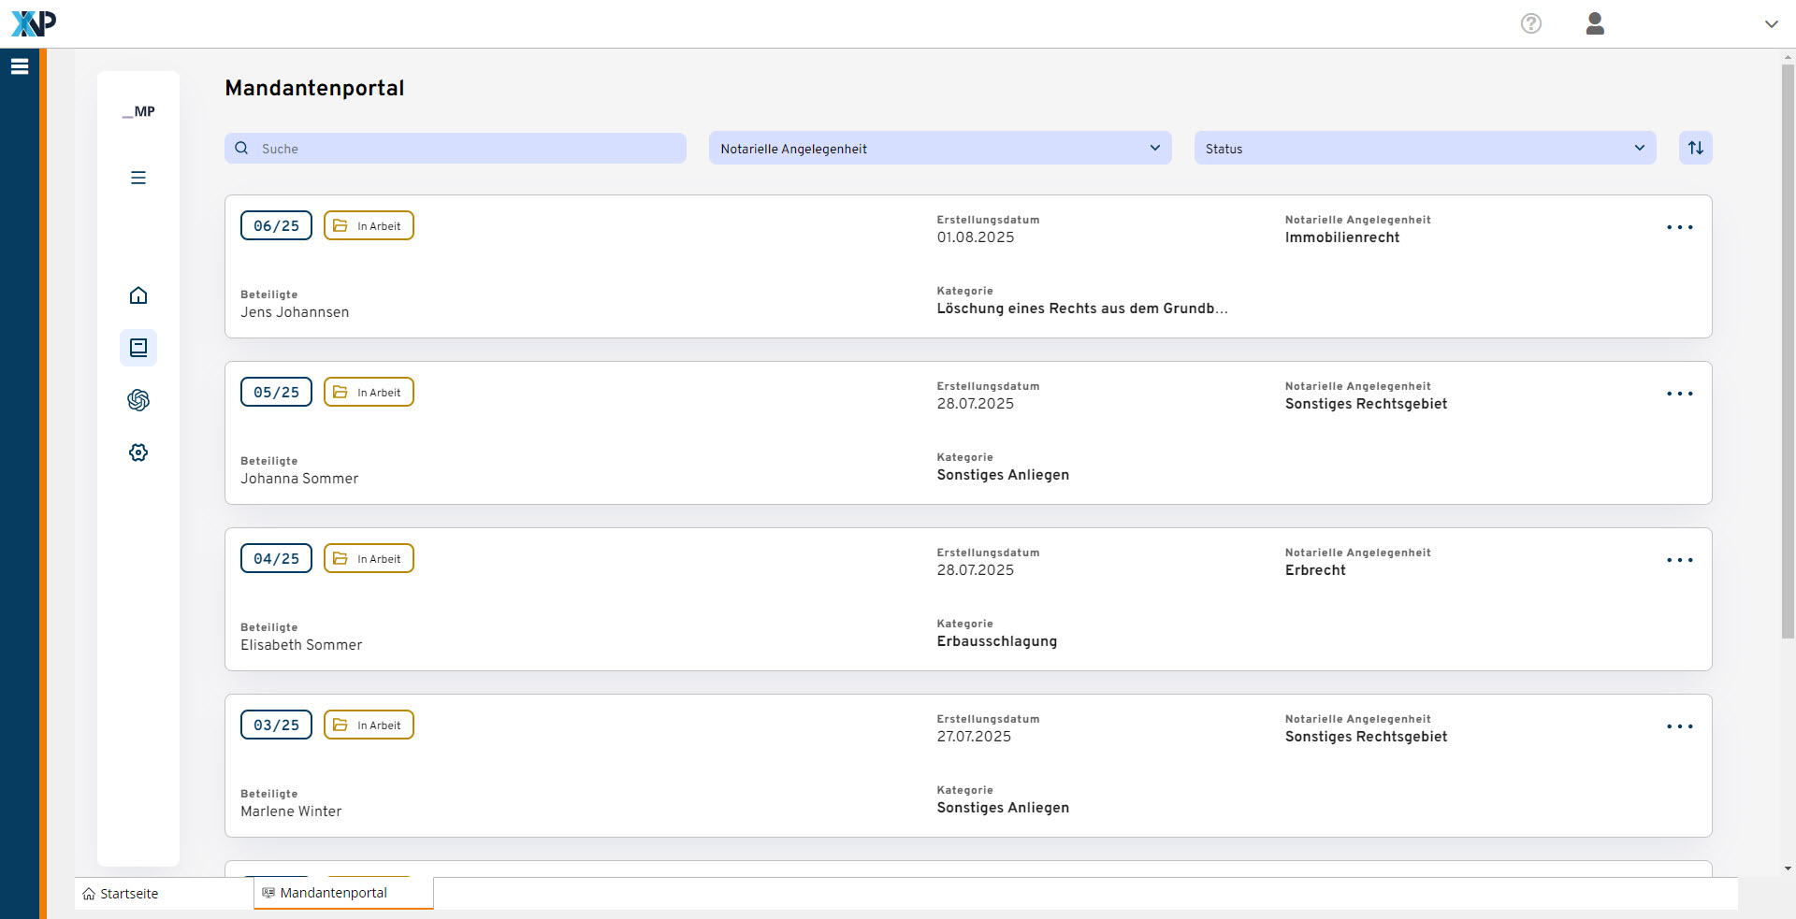The image size is (1796, 919).
Task: Open the help question mark icon
Action: (x=1530, y=23)
